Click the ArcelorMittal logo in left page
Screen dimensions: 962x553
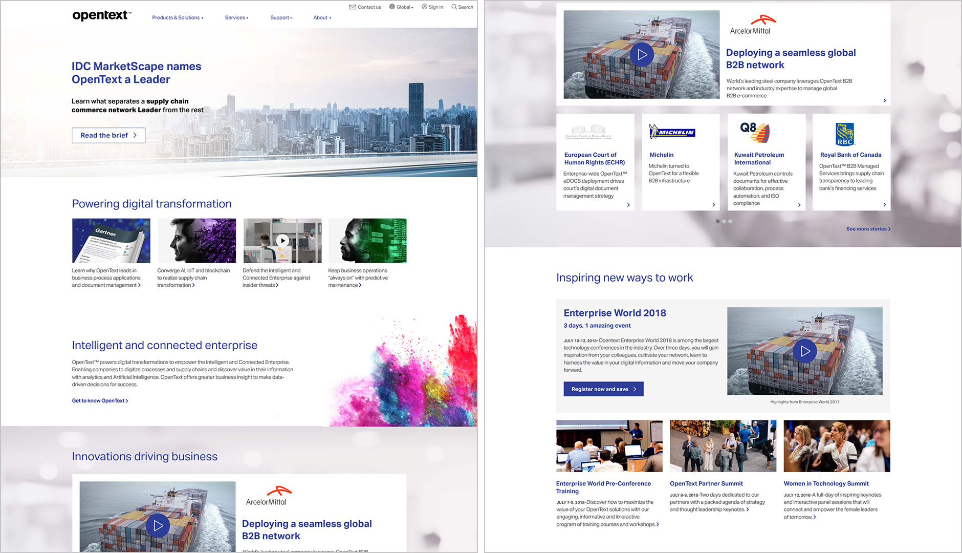(x=268, y=496)
